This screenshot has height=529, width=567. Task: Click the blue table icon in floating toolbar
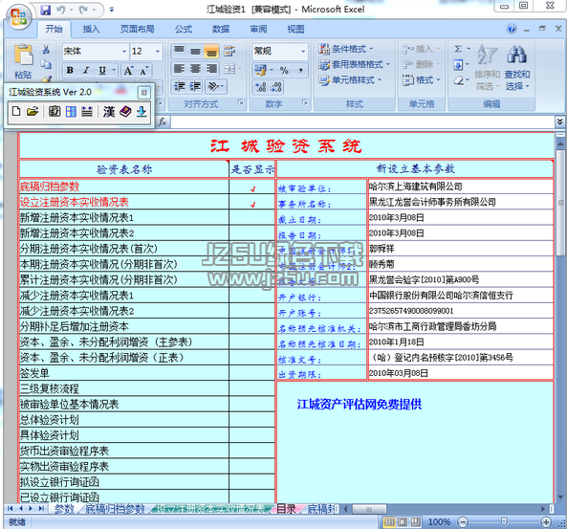[71, 112]
